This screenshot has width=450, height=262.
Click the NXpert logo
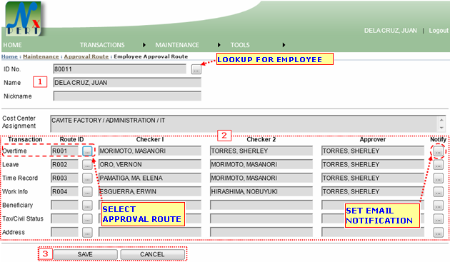[24, 19]
